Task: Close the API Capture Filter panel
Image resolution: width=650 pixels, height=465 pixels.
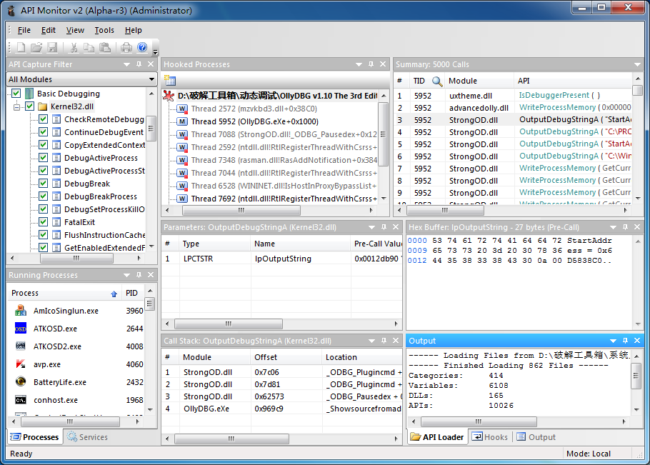Action: (151, 64)
